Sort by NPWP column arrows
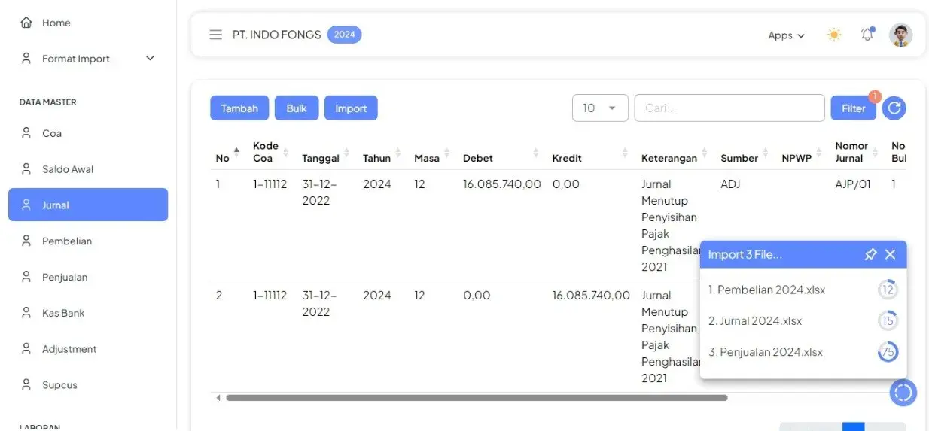This screenshot has height=431, width=929. (x=819, y=153)
